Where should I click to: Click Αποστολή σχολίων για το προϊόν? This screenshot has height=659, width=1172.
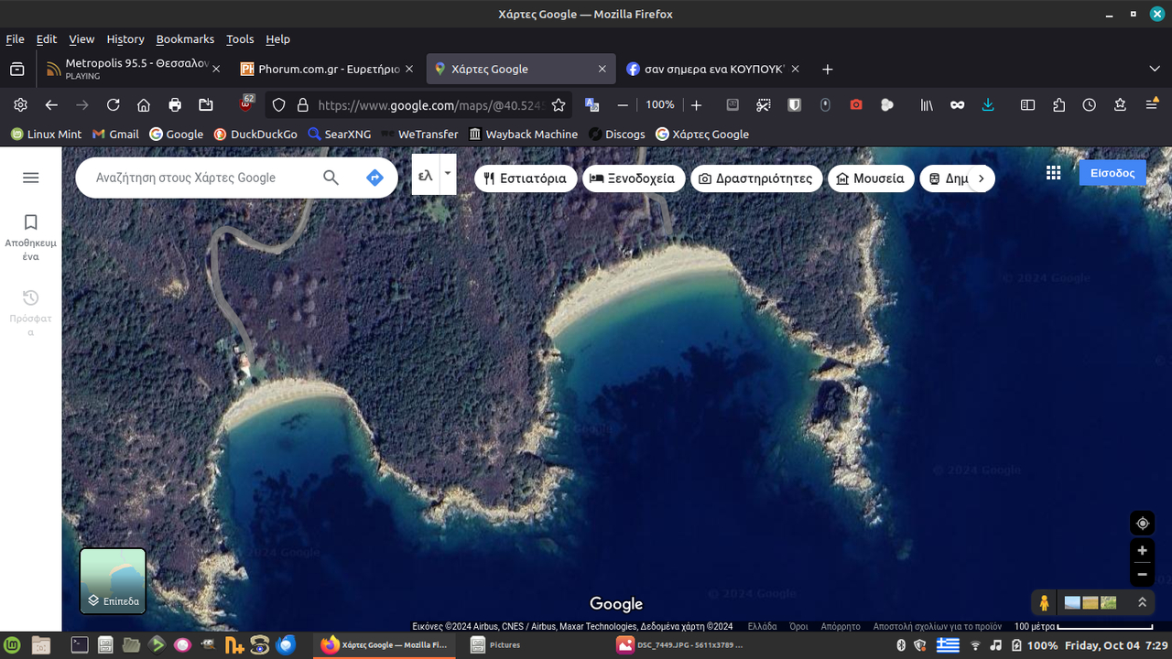[938, 627]
